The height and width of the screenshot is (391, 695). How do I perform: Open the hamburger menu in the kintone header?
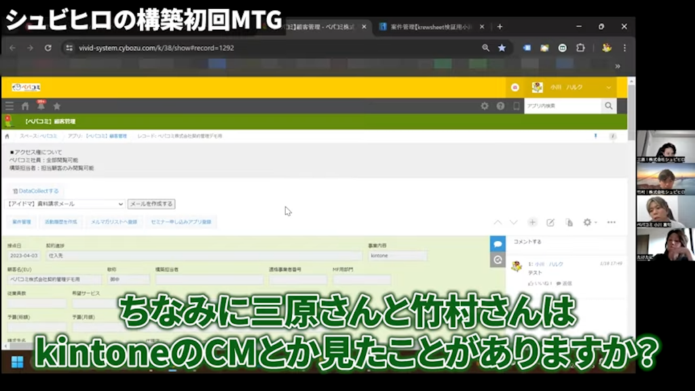[8, 106]
